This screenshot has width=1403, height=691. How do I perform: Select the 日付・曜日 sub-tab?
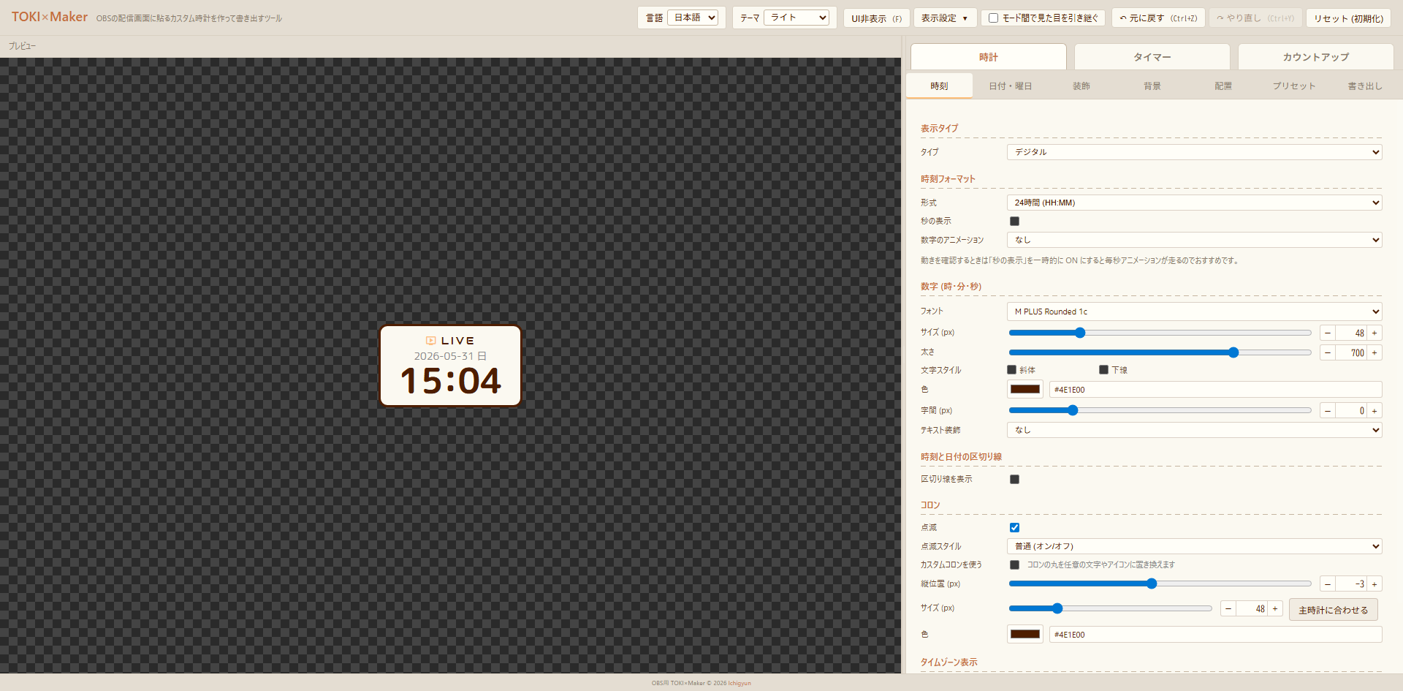tap(1011, 86)
